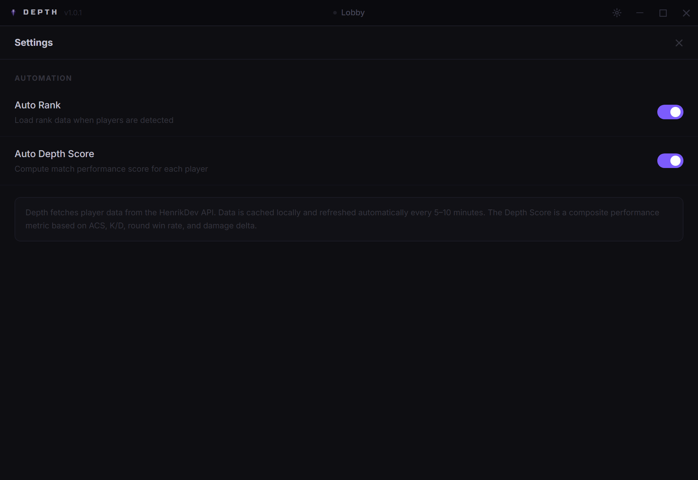Click the v1.0.1 version label

tap(73, 13)
